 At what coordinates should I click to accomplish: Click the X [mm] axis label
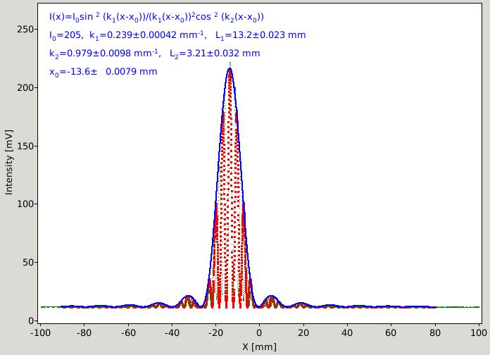259,347
